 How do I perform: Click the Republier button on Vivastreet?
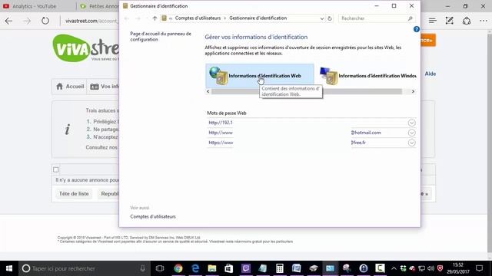pos(108,194)
